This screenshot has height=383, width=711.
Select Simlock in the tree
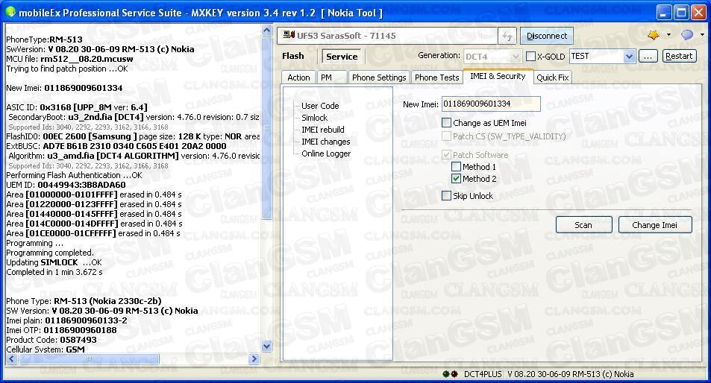click(314, 118)
